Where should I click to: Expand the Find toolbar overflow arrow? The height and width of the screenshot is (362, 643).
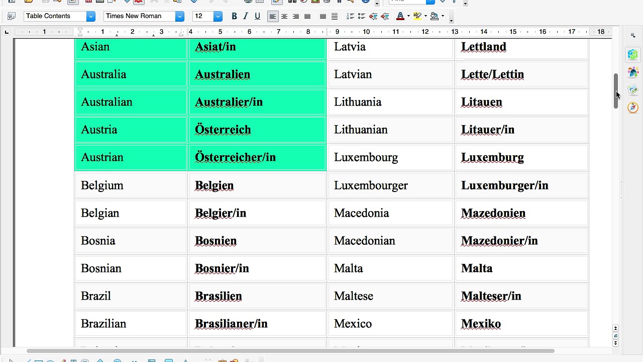tap(465, 4)
